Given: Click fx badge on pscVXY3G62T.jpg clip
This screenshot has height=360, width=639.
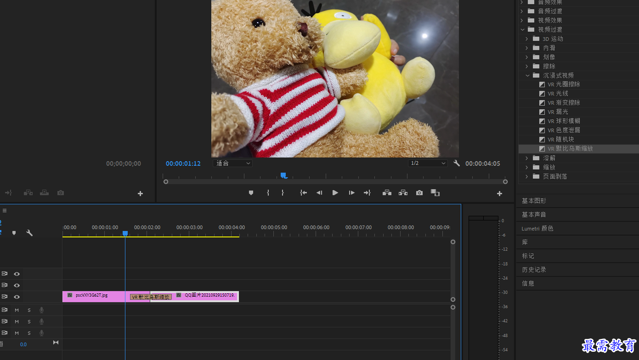Looking at the screenshot, I should point(70,295).
